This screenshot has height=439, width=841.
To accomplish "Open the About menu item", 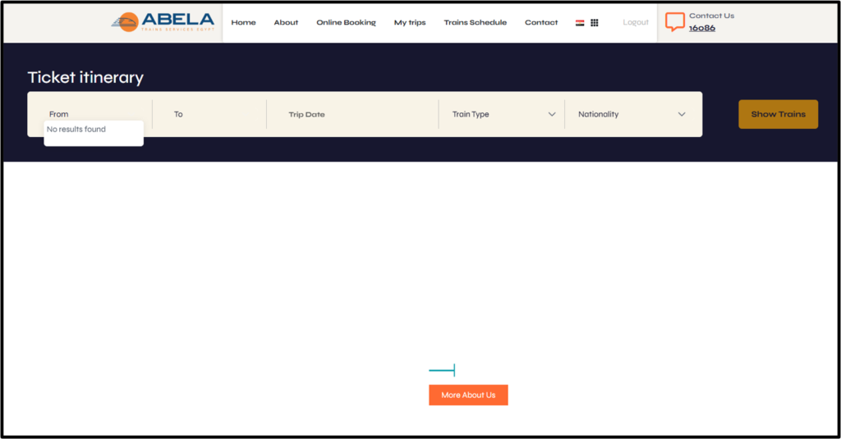I will pos(286,23).
